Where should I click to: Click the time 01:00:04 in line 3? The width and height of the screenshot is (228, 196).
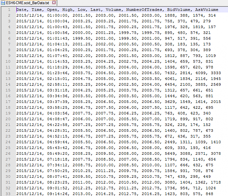(x=57, y=21)
